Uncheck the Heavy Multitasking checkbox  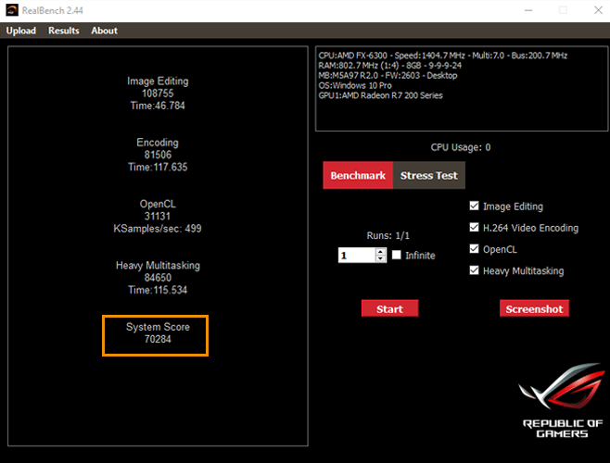tap(474, 270)
